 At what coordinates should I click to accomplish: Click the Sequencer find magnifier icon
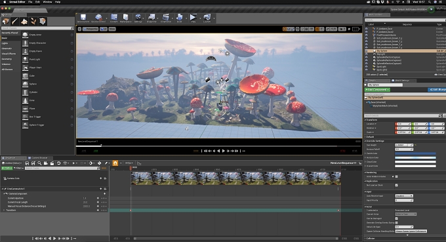click(x=39, y=163)
